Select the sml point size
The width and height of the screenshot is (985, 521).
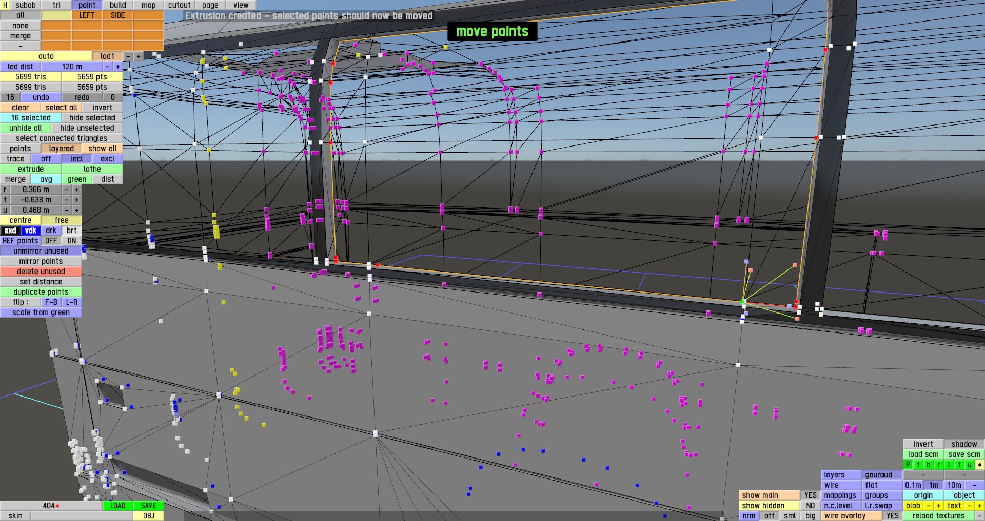[x=790, y=516]
